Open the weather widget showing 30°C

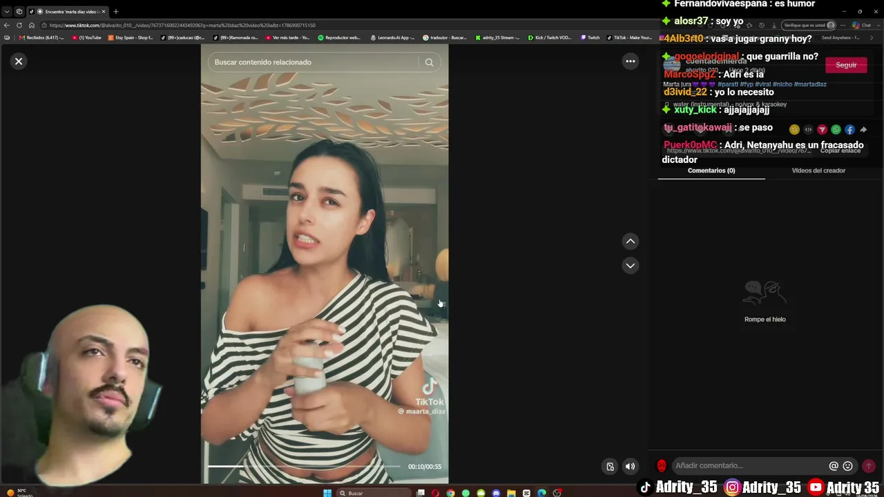coord(20,493)
